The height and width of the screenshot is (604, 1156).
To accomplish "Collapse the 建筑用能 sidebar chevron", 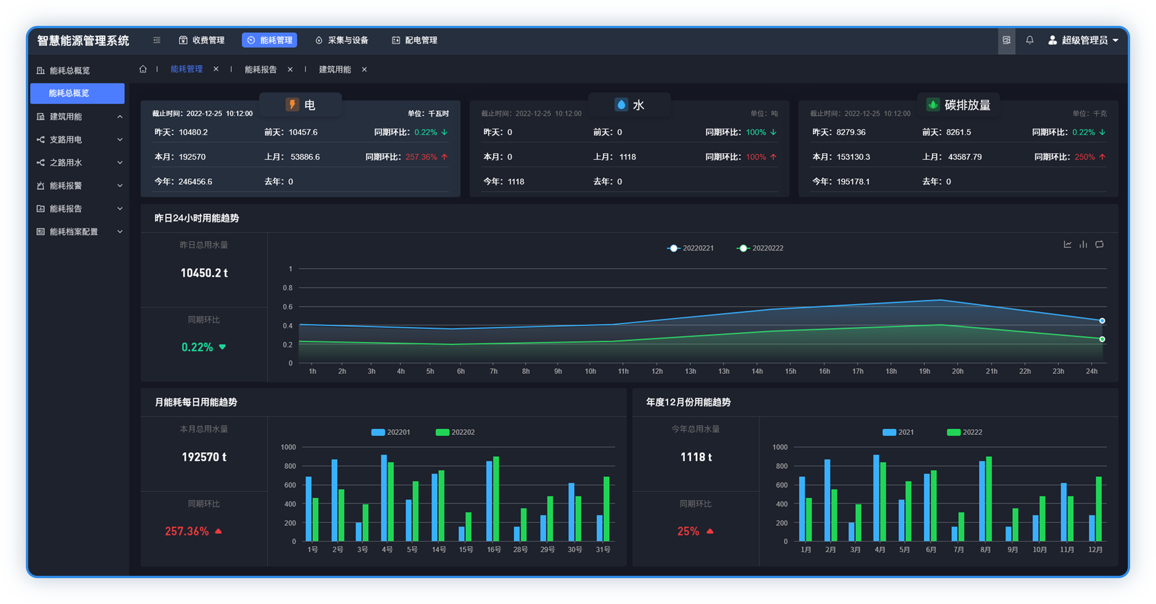I will click(120, 117).
